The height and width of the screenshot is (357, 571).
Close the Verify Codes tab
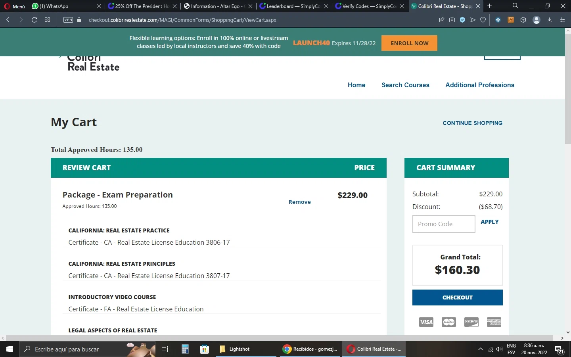[x=402, y=6]
